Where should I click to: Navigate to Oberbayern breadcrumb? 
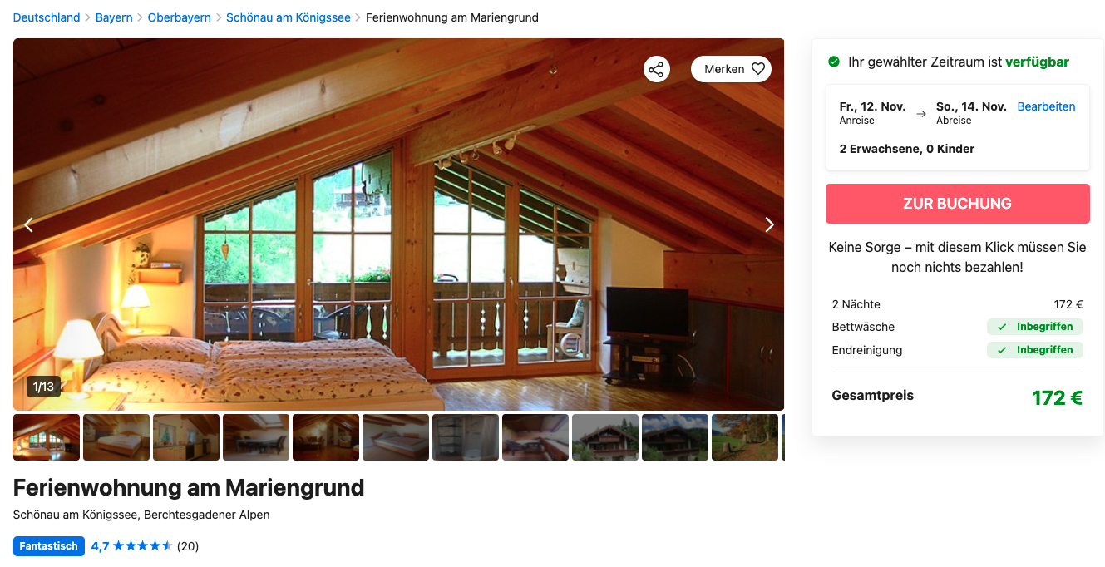[180, 17]
